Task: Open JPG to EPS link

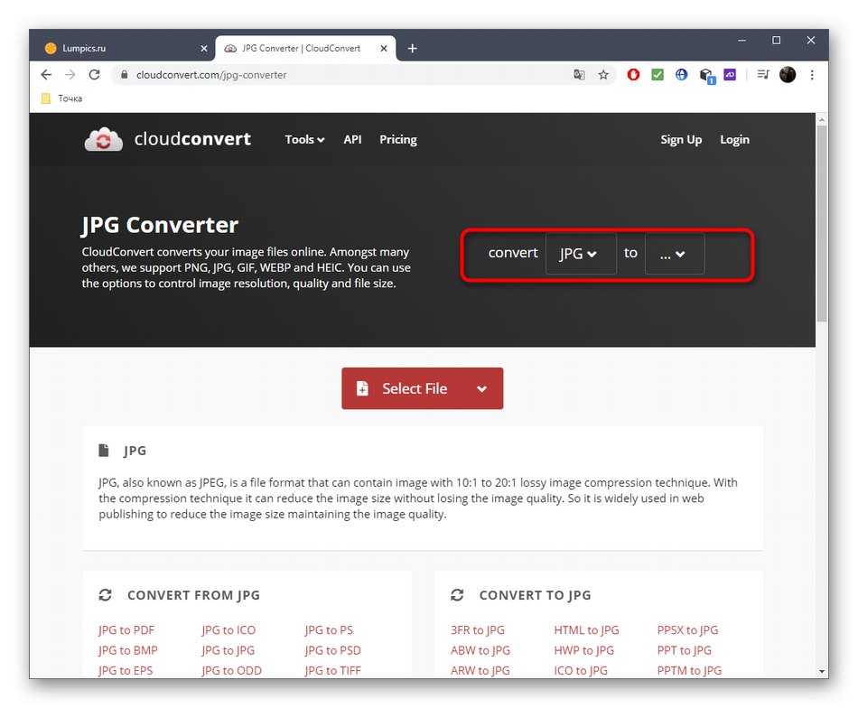Action: [126, 671]
